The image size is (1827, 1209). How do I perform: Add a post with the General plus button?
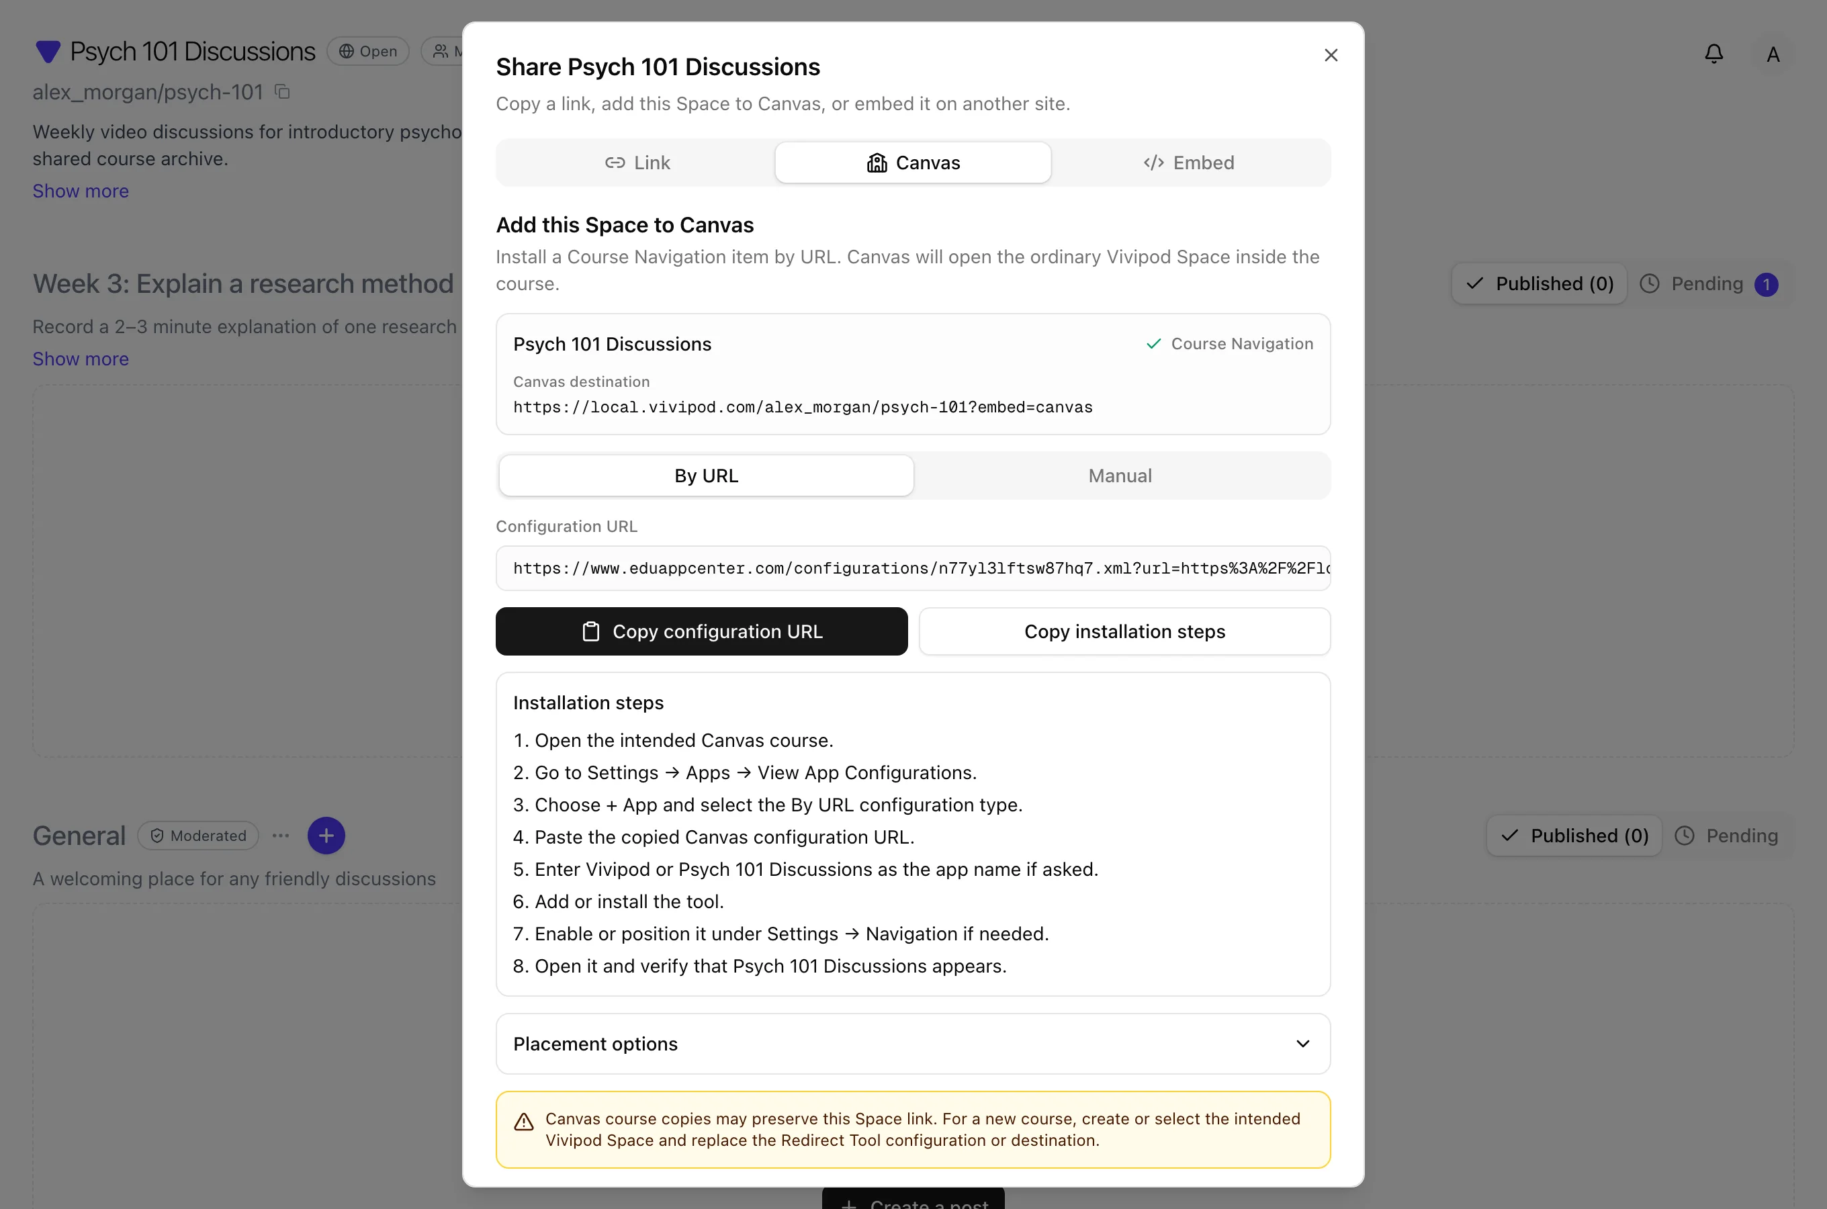326,836
